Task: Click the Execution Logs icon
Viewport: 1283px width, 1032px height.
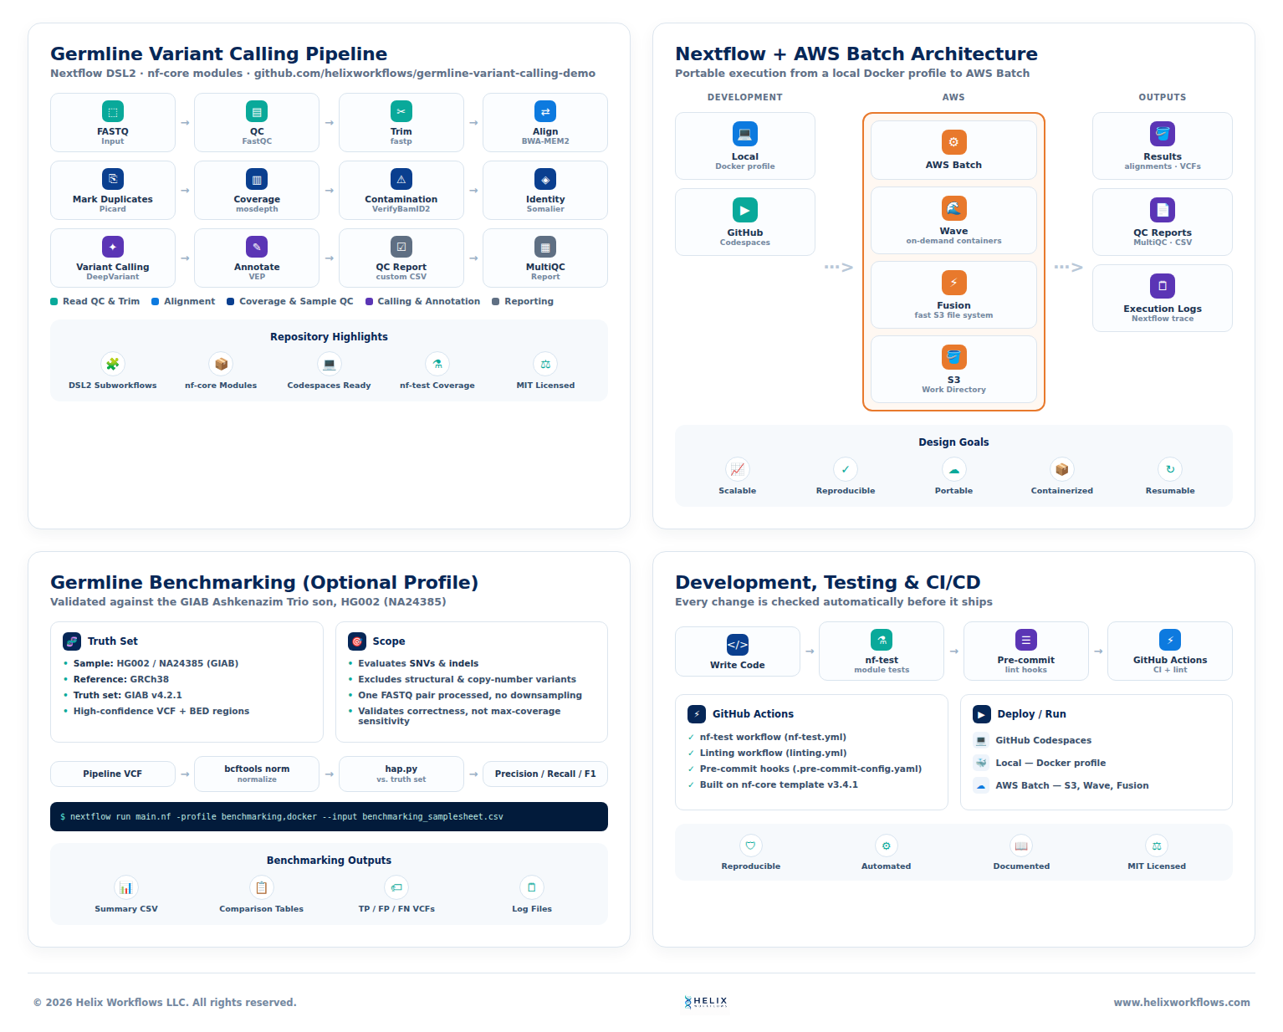Action: click(x=1163, y=286)
